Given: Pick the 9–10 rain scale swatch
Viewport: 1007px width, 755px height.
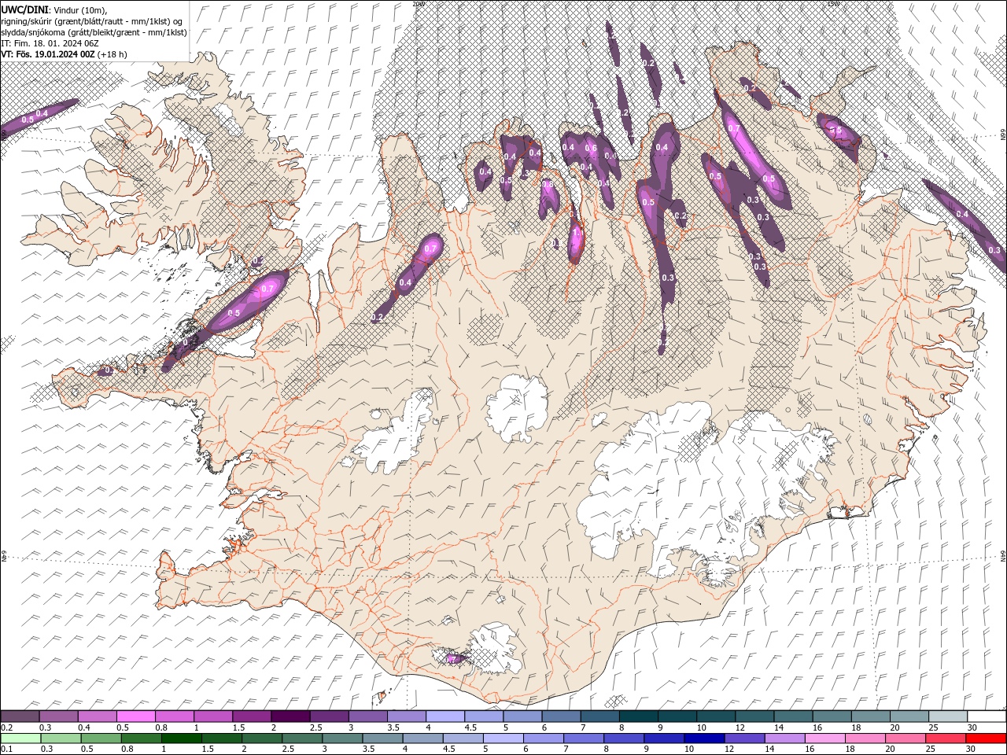Looking at the screenshot, I should pos(664,738).
